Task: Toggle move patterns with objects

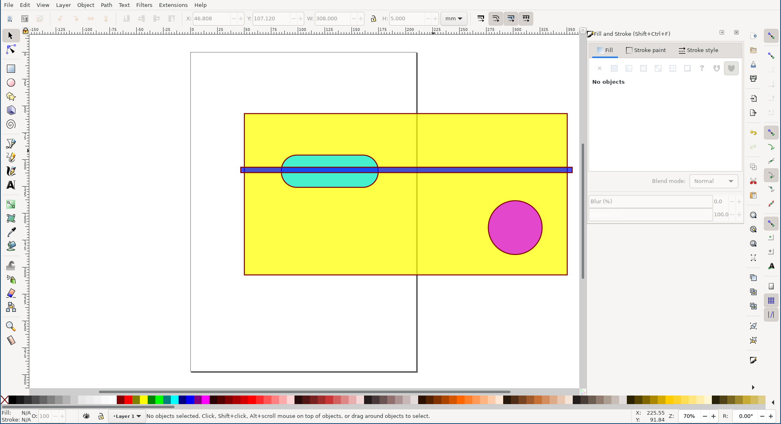Action: coord(526,19)
